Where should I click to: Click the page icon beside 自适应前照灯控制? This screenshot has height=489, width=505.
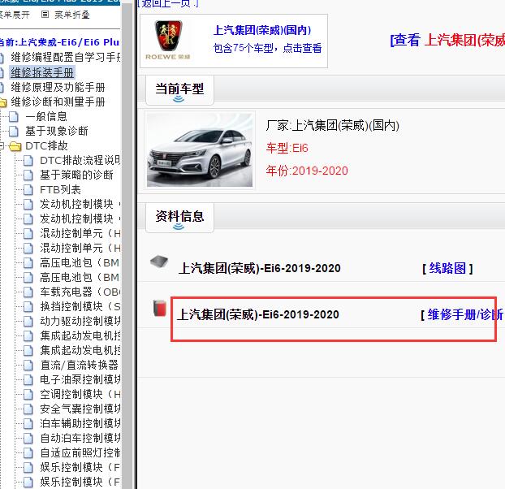click(x=28, y=453)
